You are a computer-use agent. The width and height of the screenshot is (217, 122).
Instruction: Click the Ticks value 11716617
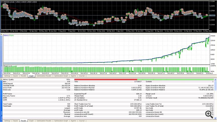coord(138,82)
